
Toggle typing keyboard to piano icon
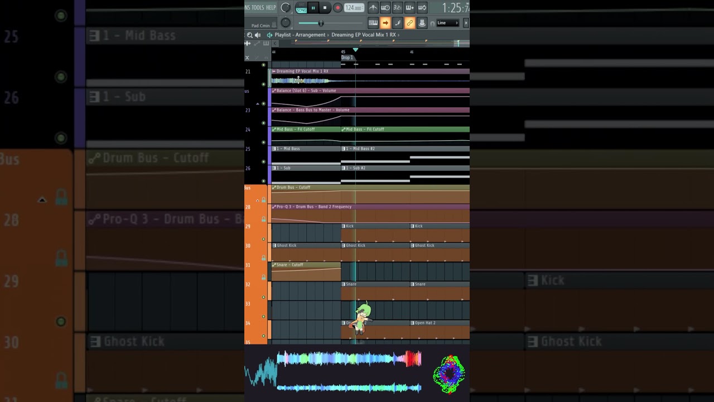373,23
